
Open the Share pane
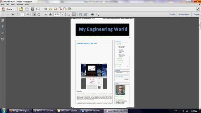196,14
